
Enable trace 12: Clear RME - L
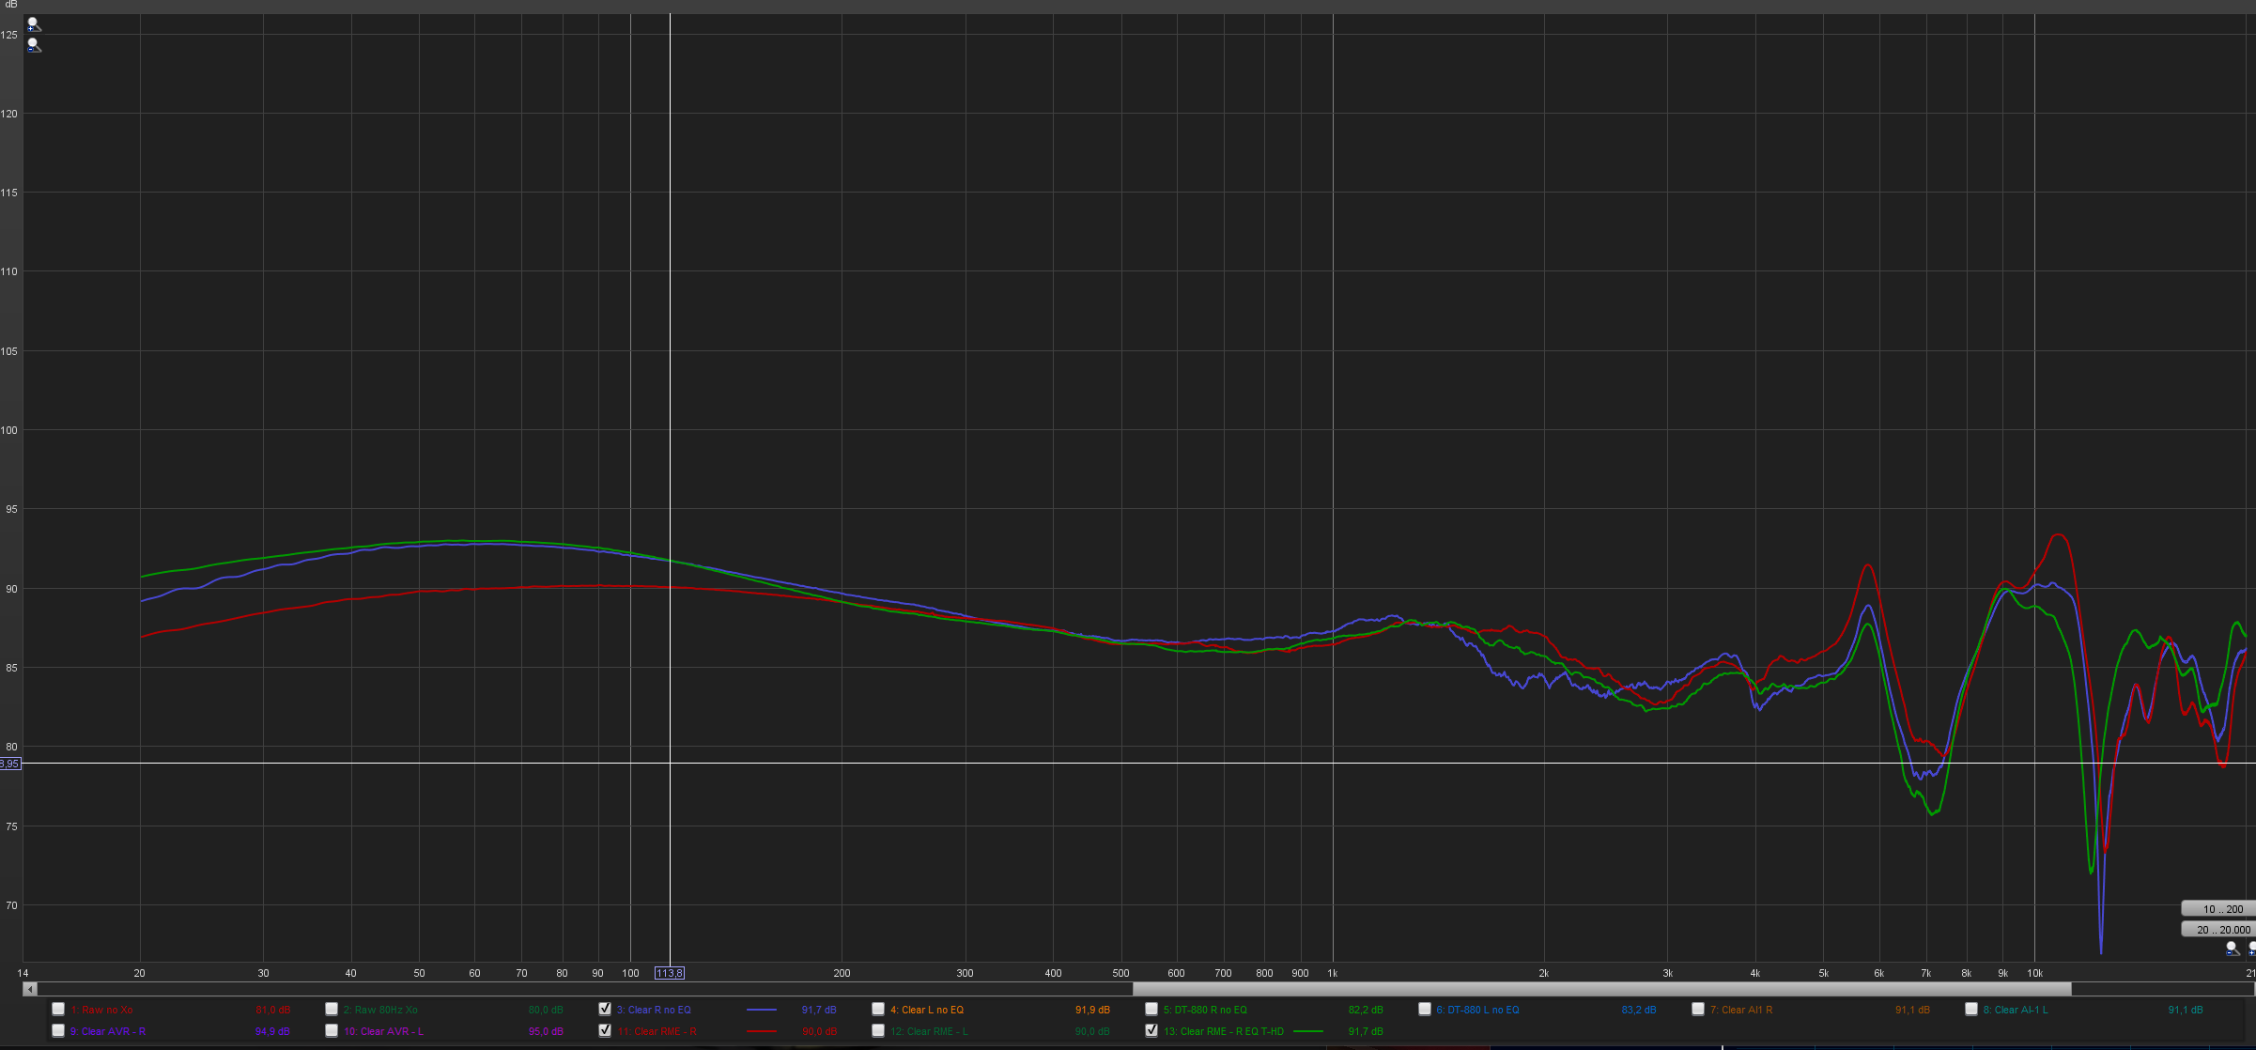click(878, 1030)
